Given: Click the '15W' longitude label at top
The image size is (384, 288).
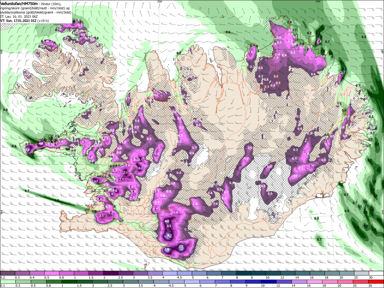Looking at the screenshot, I should point(318,1).
